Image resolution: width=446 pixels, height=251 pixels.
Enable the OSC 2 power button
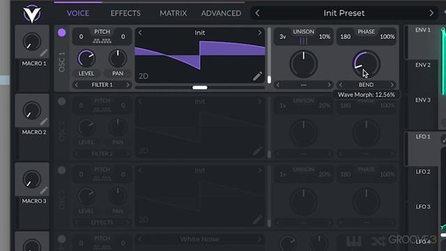point(62,101)
